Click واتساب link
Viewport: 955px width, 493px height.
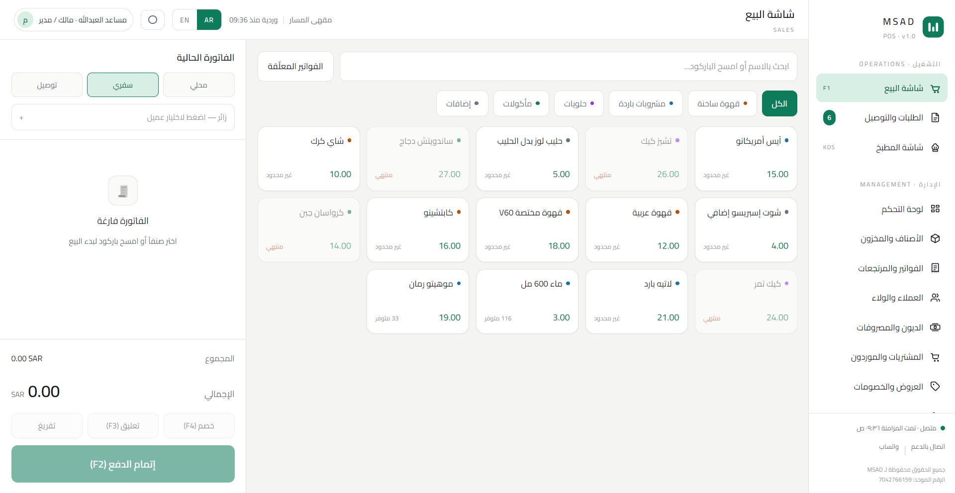point(889,447)
